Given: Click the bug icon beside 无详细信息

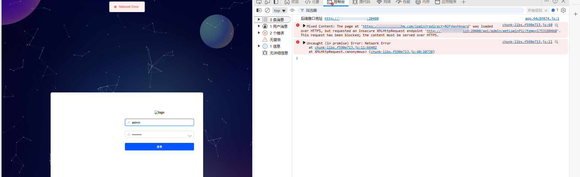Looking at the screenshot, I should 265,53.
